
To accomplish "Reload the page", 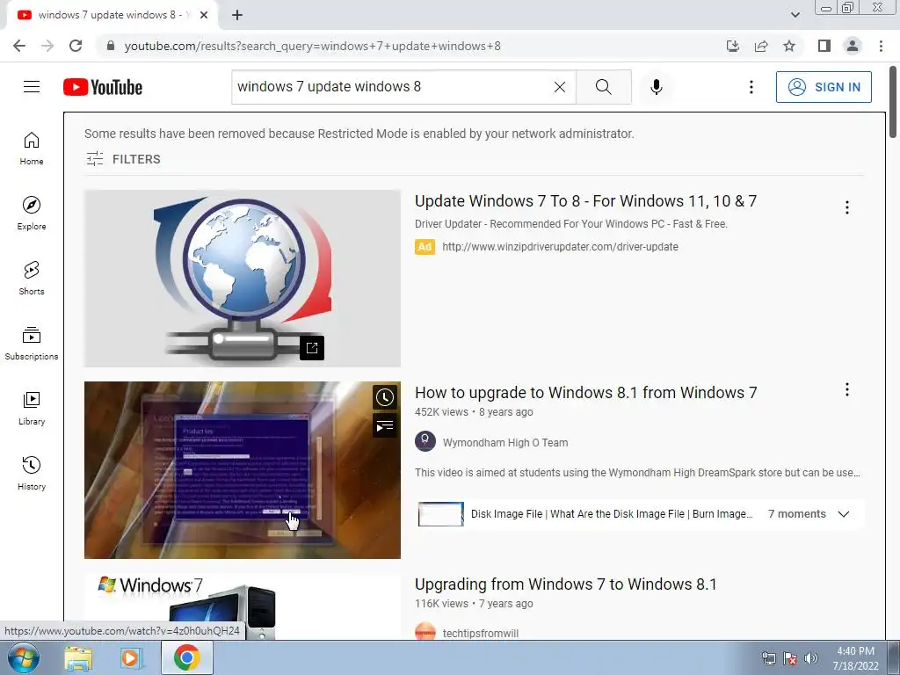I will click(x=76, y=46).
